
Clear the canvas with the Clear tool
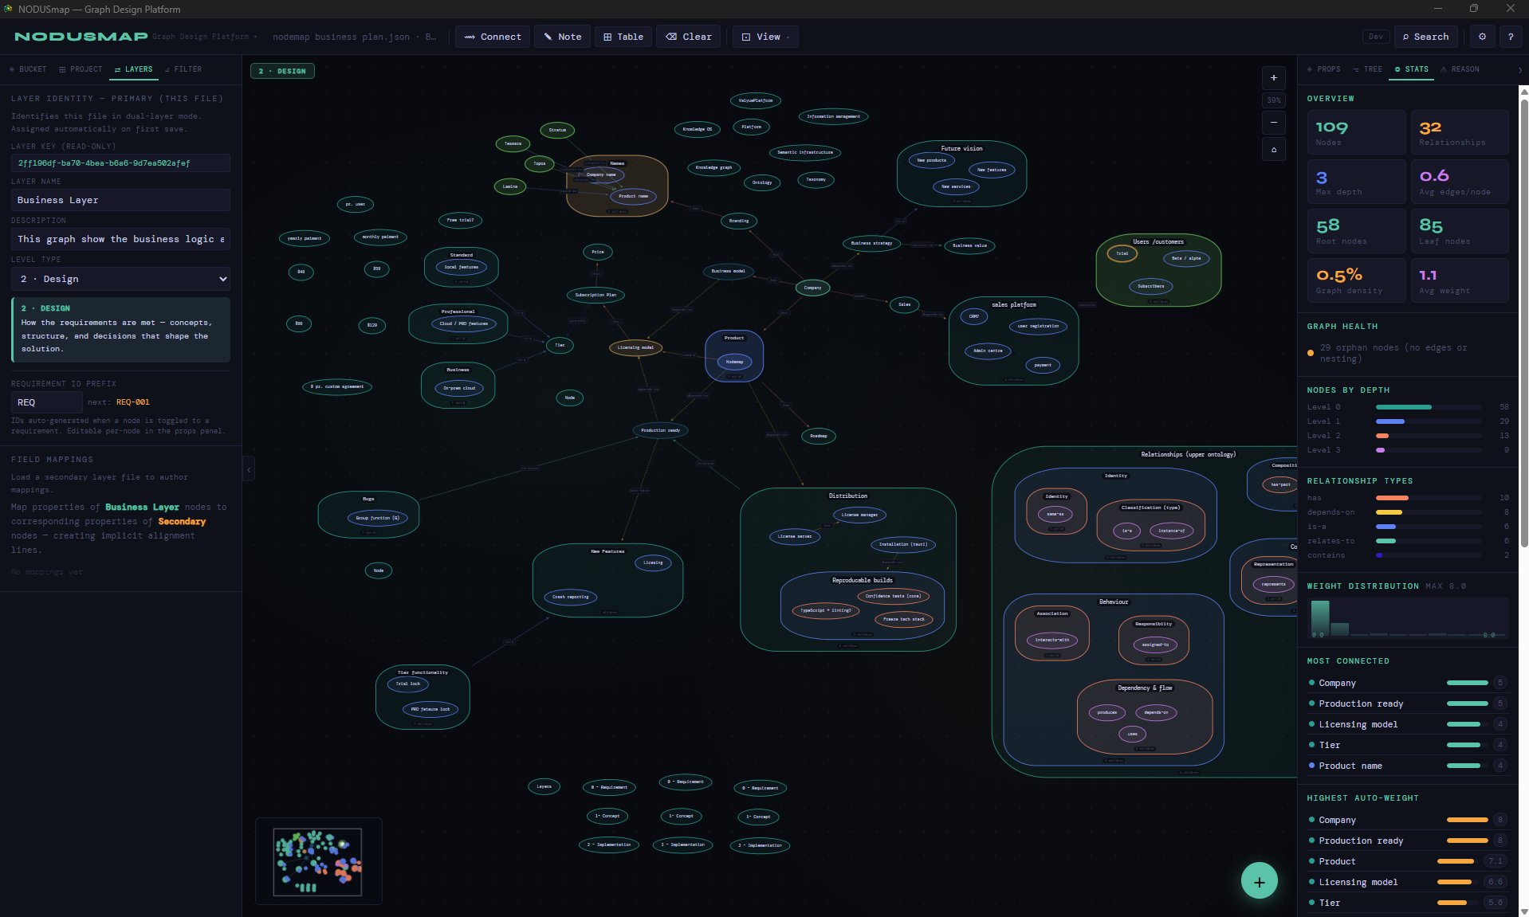(688, 37)
